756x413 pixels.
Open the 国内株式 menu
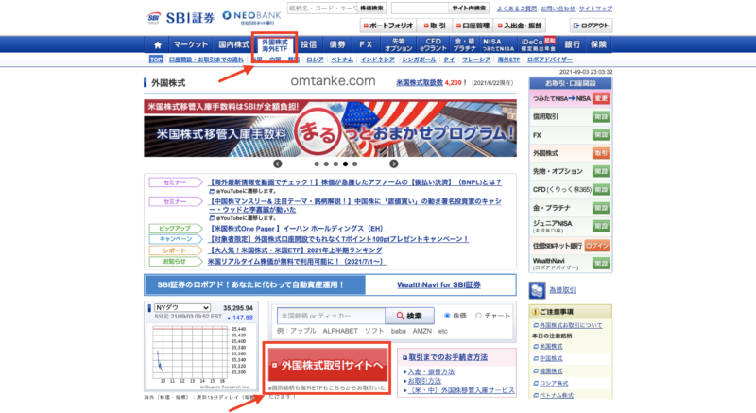(233, 44)
